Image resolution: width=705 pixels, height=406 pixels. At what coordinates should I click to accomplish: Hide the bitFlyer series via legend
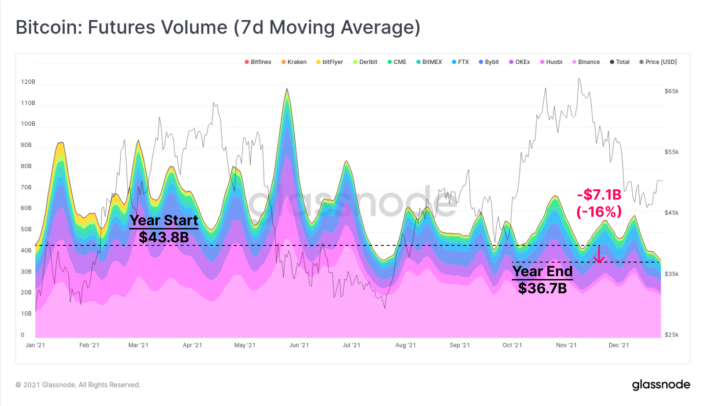coord(329,62)
